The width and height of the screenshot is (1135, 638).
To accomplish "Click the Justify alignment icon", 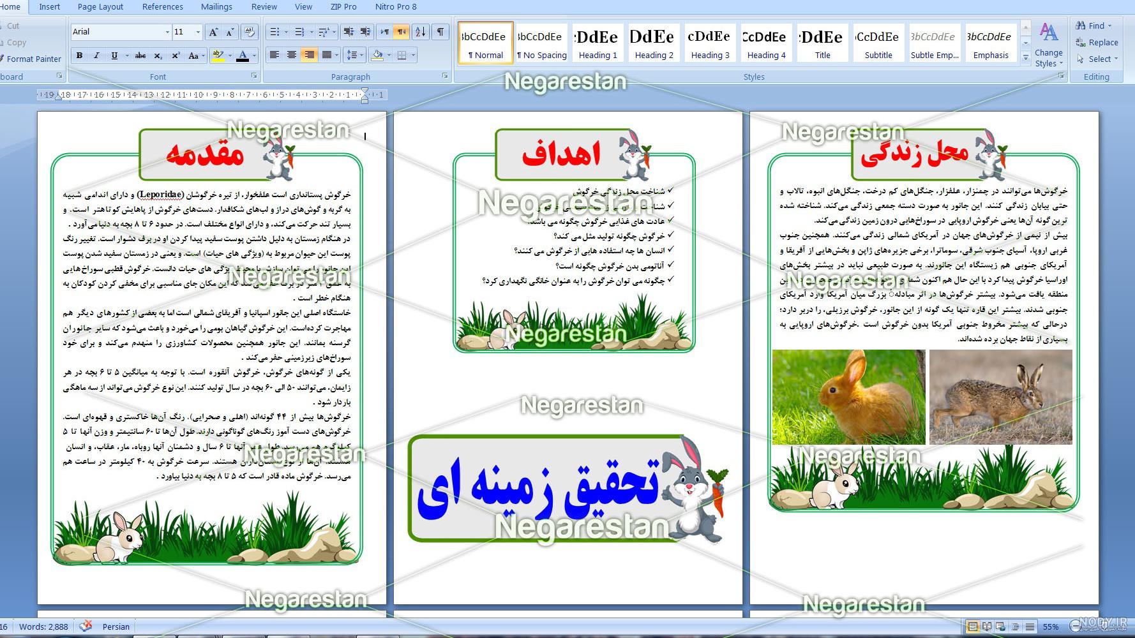I will pyautogui.click(x=327, y=55).
